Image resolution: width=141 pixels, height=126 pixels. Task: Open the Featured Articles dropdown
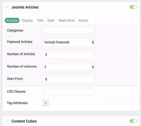pyautogui.click(x=68, y=42)
